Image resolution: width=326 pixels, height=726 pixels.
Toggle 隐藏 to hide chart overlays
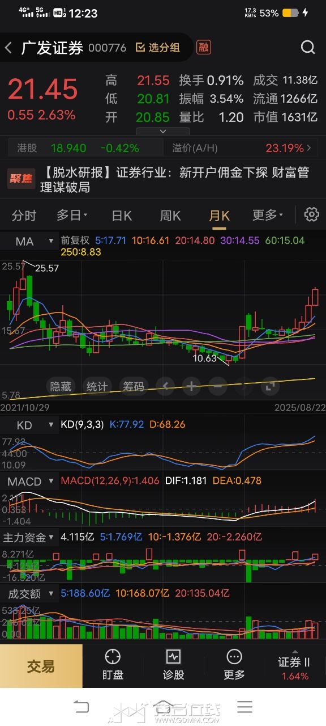click(61, 387)
